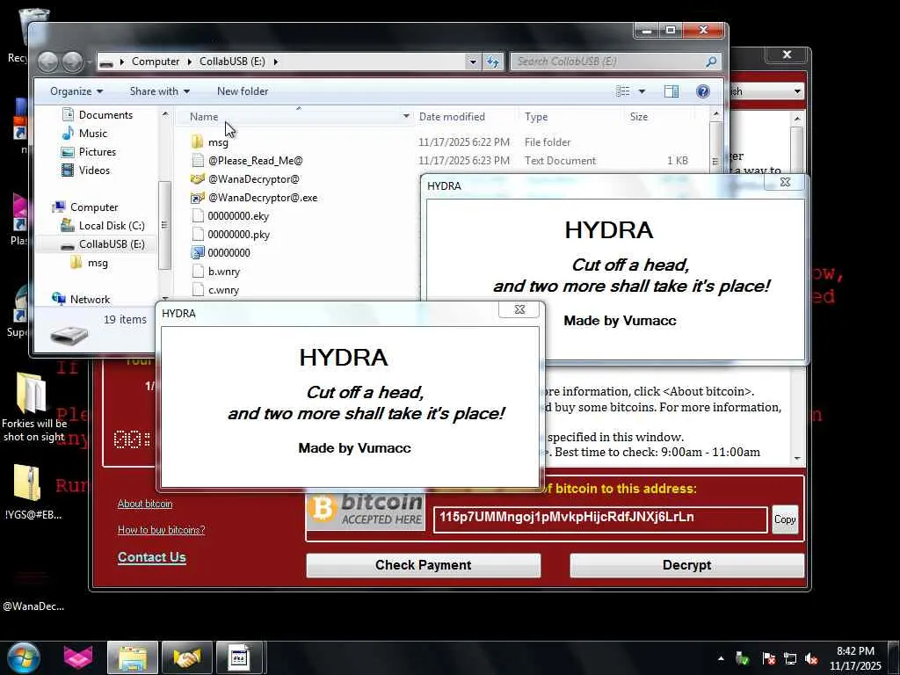Click Contact Us link
Image resolution: width=900 pixels, height=675 pixels.
coord(151,557)
